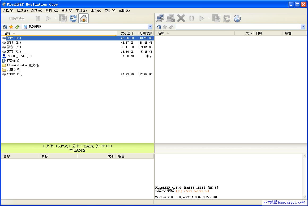The width and height of the screenshot is (308, 206).
Task: Open the remote path combo box dropdown
Action: pyautogui.click(x=303, y=27)
